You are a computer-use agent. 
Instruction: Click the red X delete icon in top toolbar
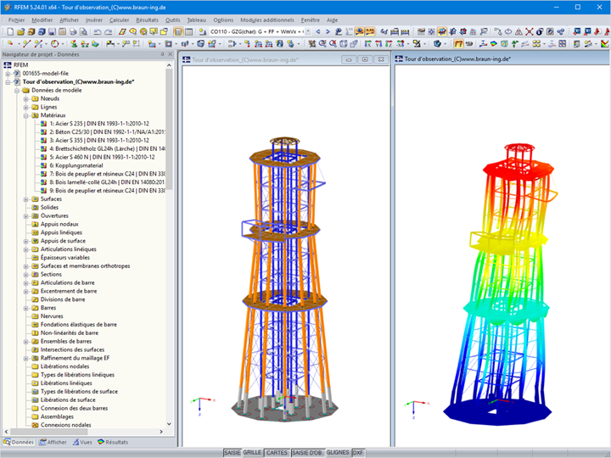pos(529,31)
